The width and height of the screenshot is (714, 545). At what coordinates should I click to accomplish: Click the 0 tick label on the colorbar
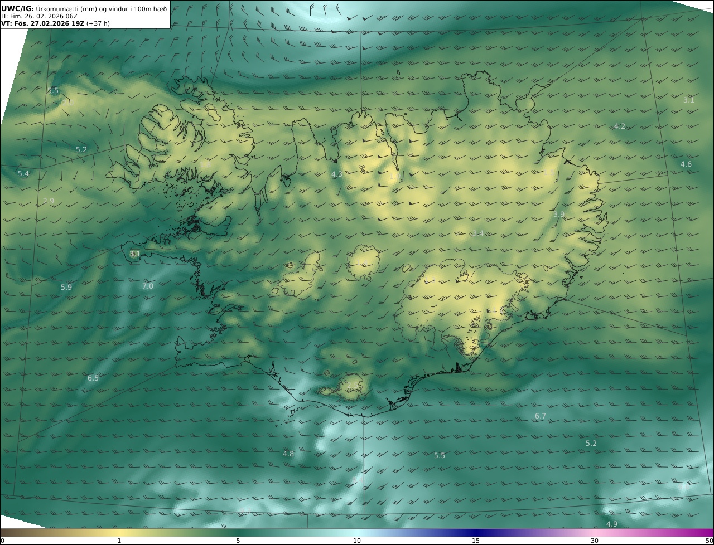coord(2,541)
